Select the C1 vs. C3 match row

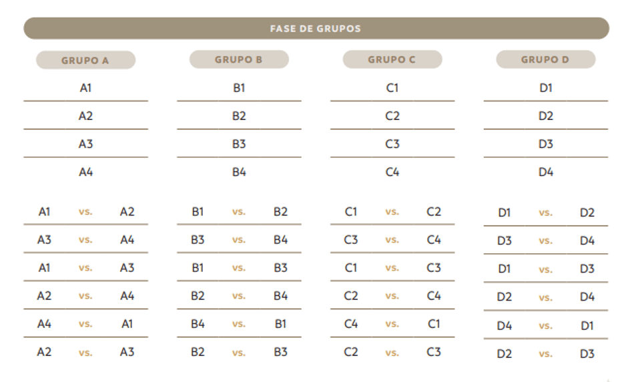pos(392,268)
